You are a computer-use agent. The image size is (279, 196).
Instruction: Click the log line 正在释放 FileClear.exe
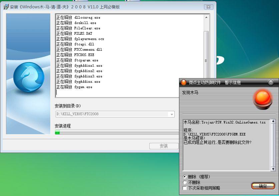[x=78, y=28]
